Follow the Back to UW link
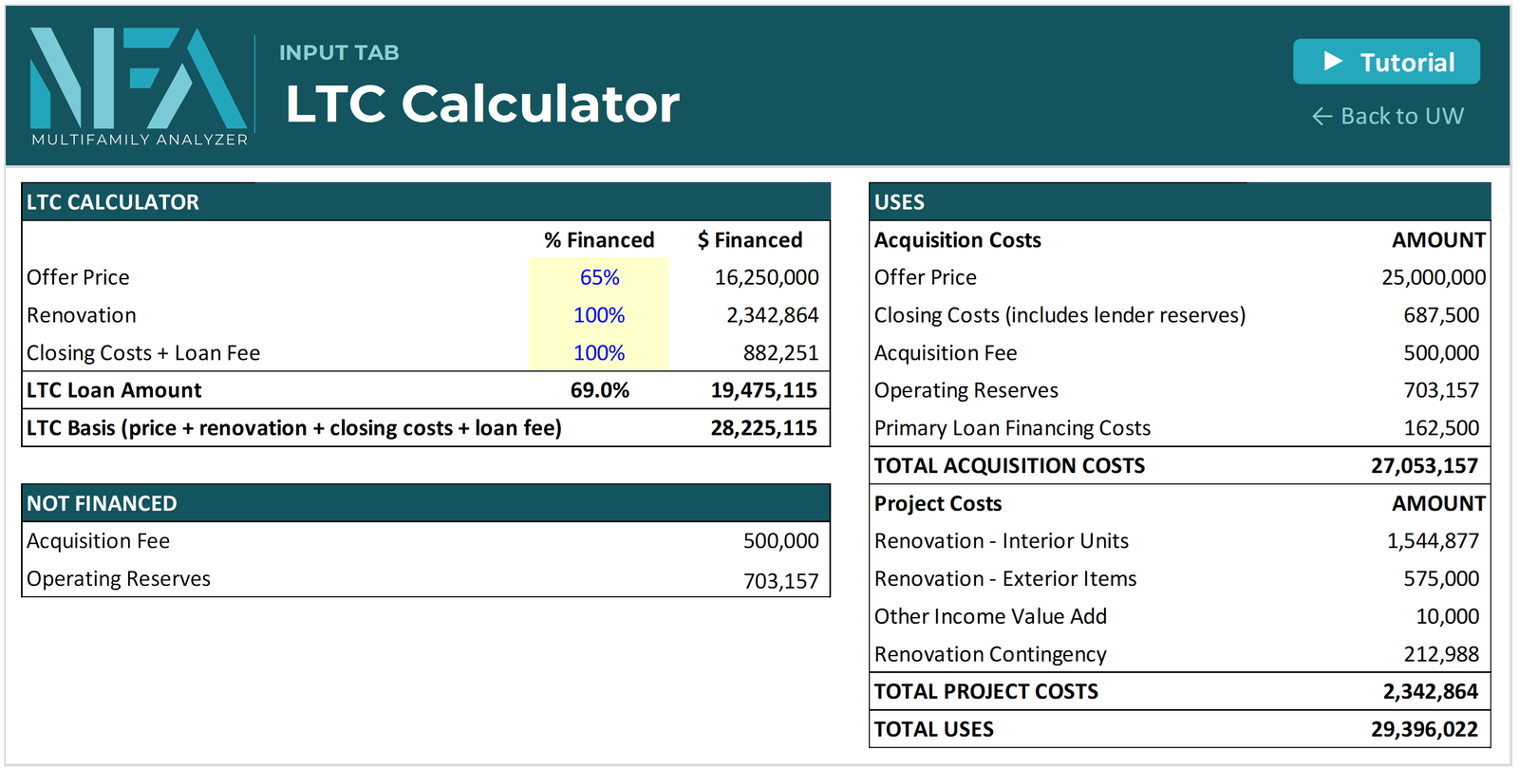The height and width of the screenshot is (769, 1519). 1388,116
